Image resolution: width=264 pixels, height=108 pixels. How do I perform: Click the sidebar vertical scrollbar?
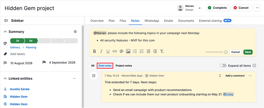click(82, 66)
